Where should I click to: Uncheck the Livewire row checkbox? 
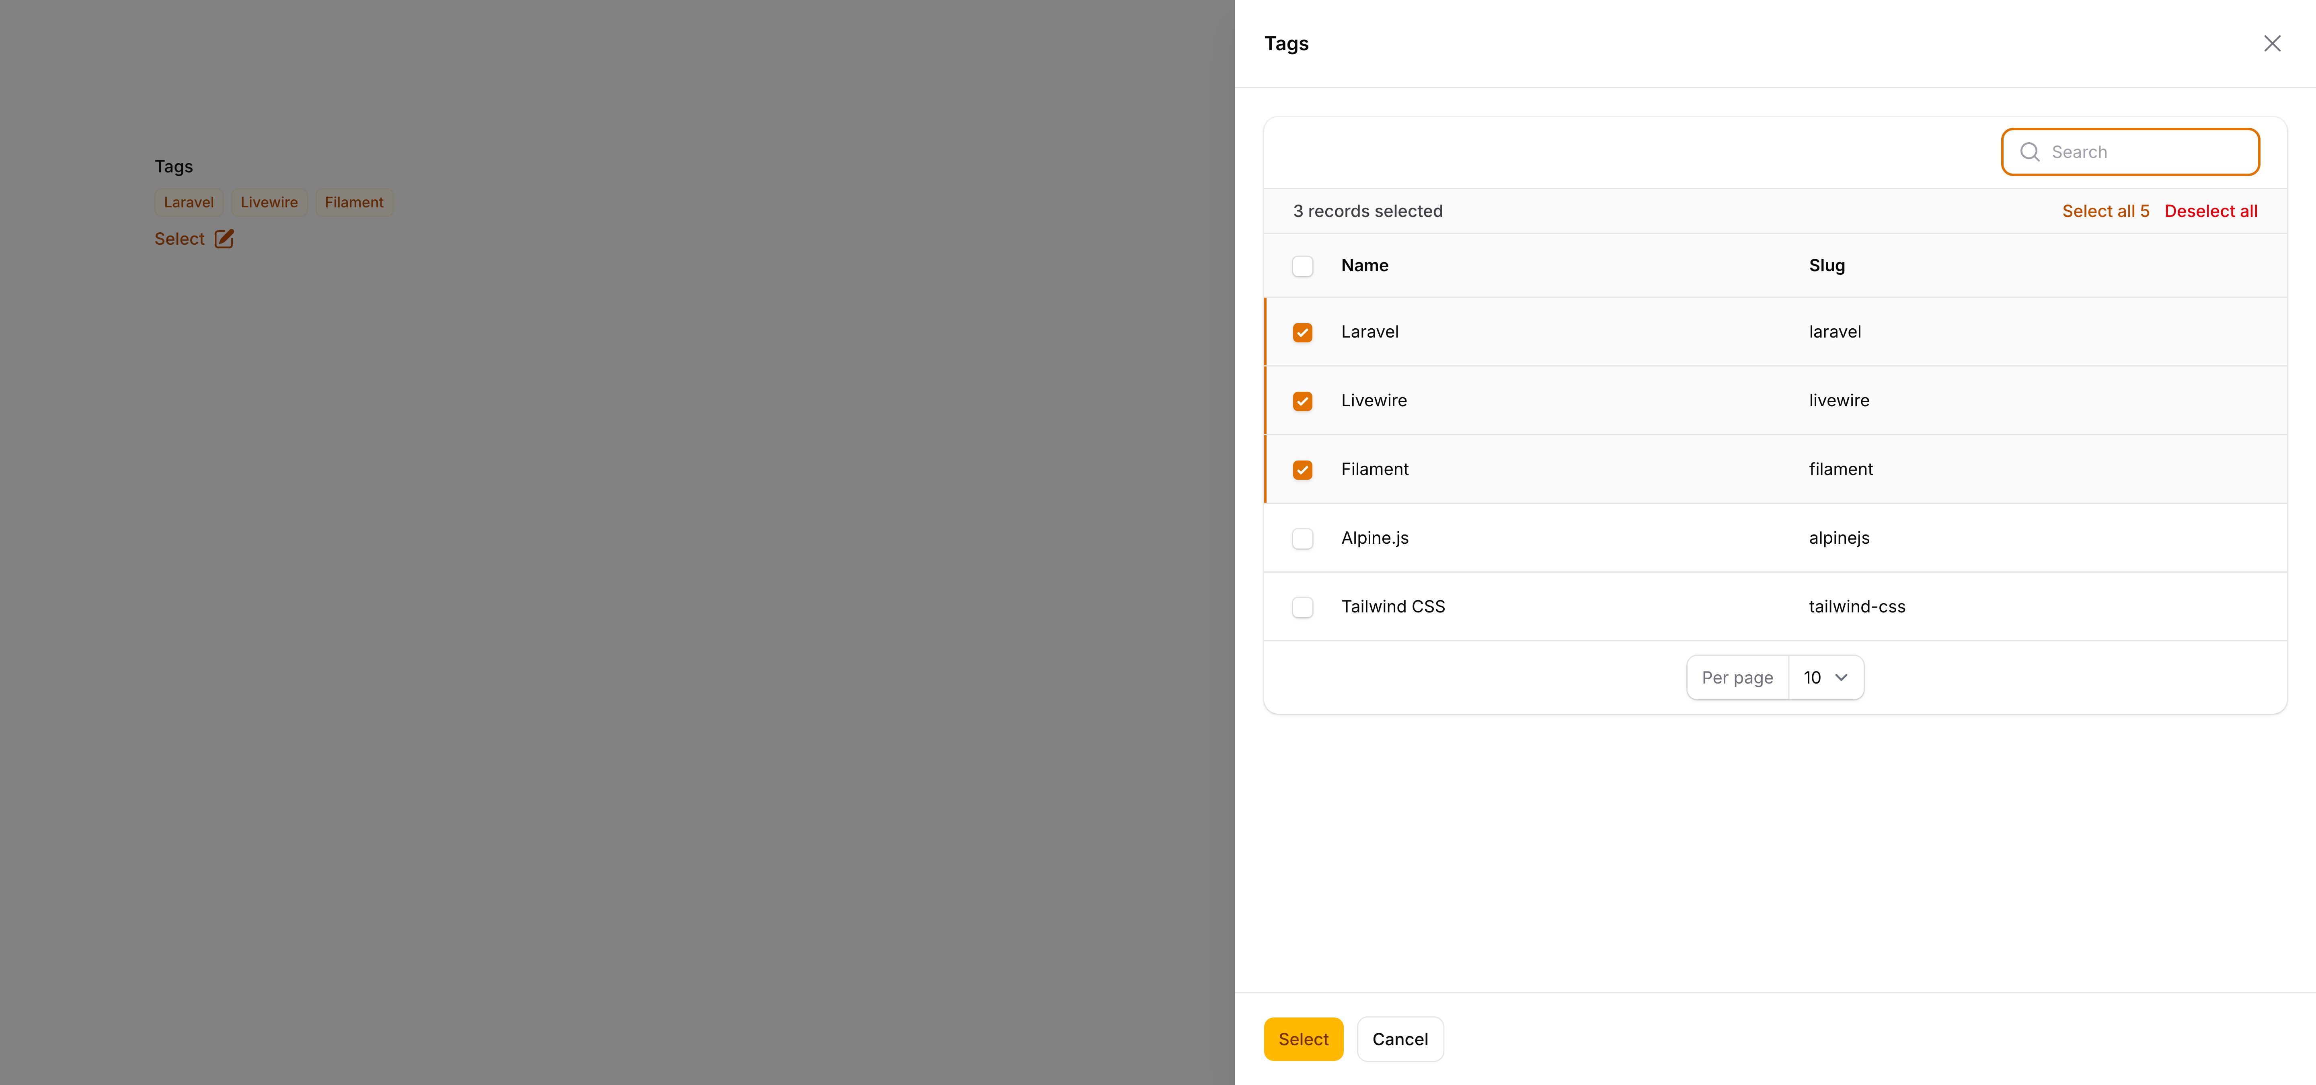point(1302,401)
